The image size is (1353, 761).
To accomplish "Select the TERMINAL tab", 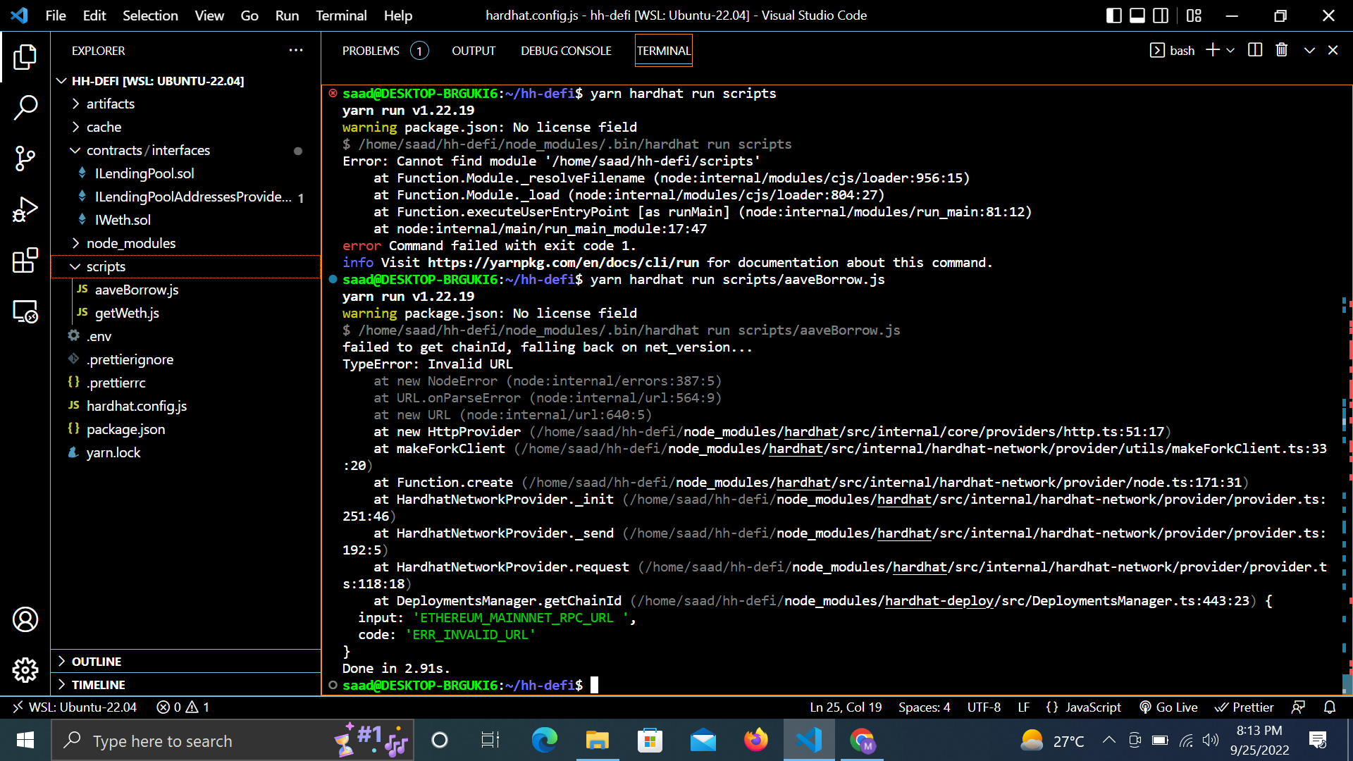I will click(664, 51).
